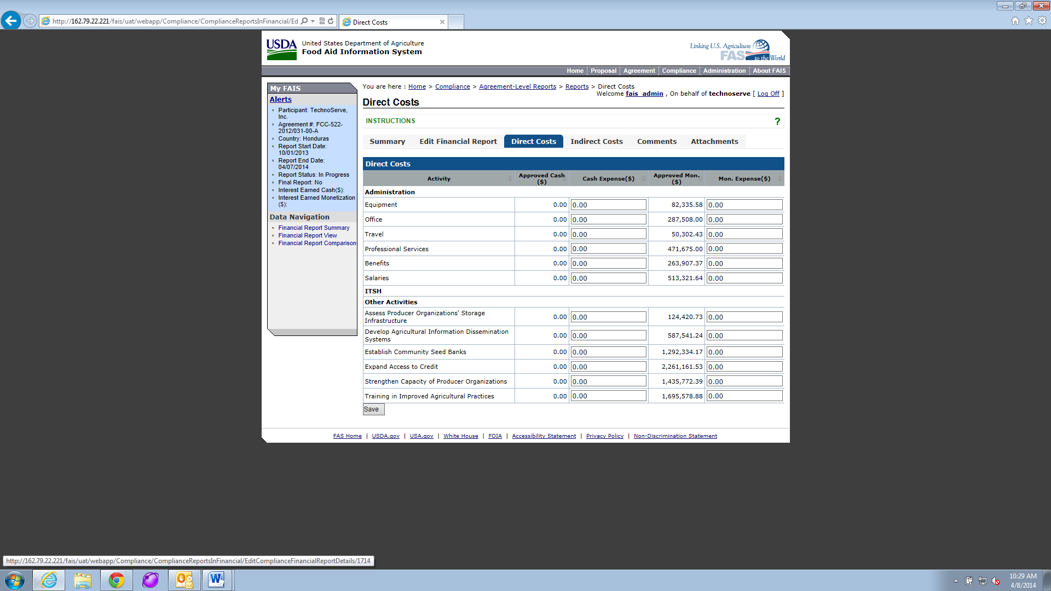Image resolution: width=1051 pixels, height=591 pixels.
Task: Sort by the Activity column header
Action: [x=438, y=178]
